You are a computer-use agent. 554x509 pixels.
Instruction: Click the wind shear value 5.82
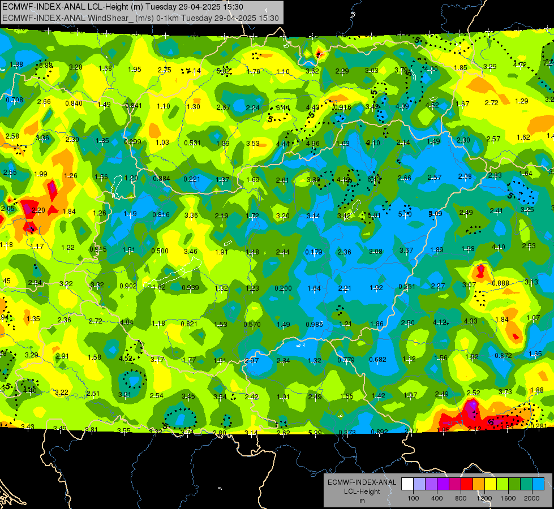[x=224, y=71]
